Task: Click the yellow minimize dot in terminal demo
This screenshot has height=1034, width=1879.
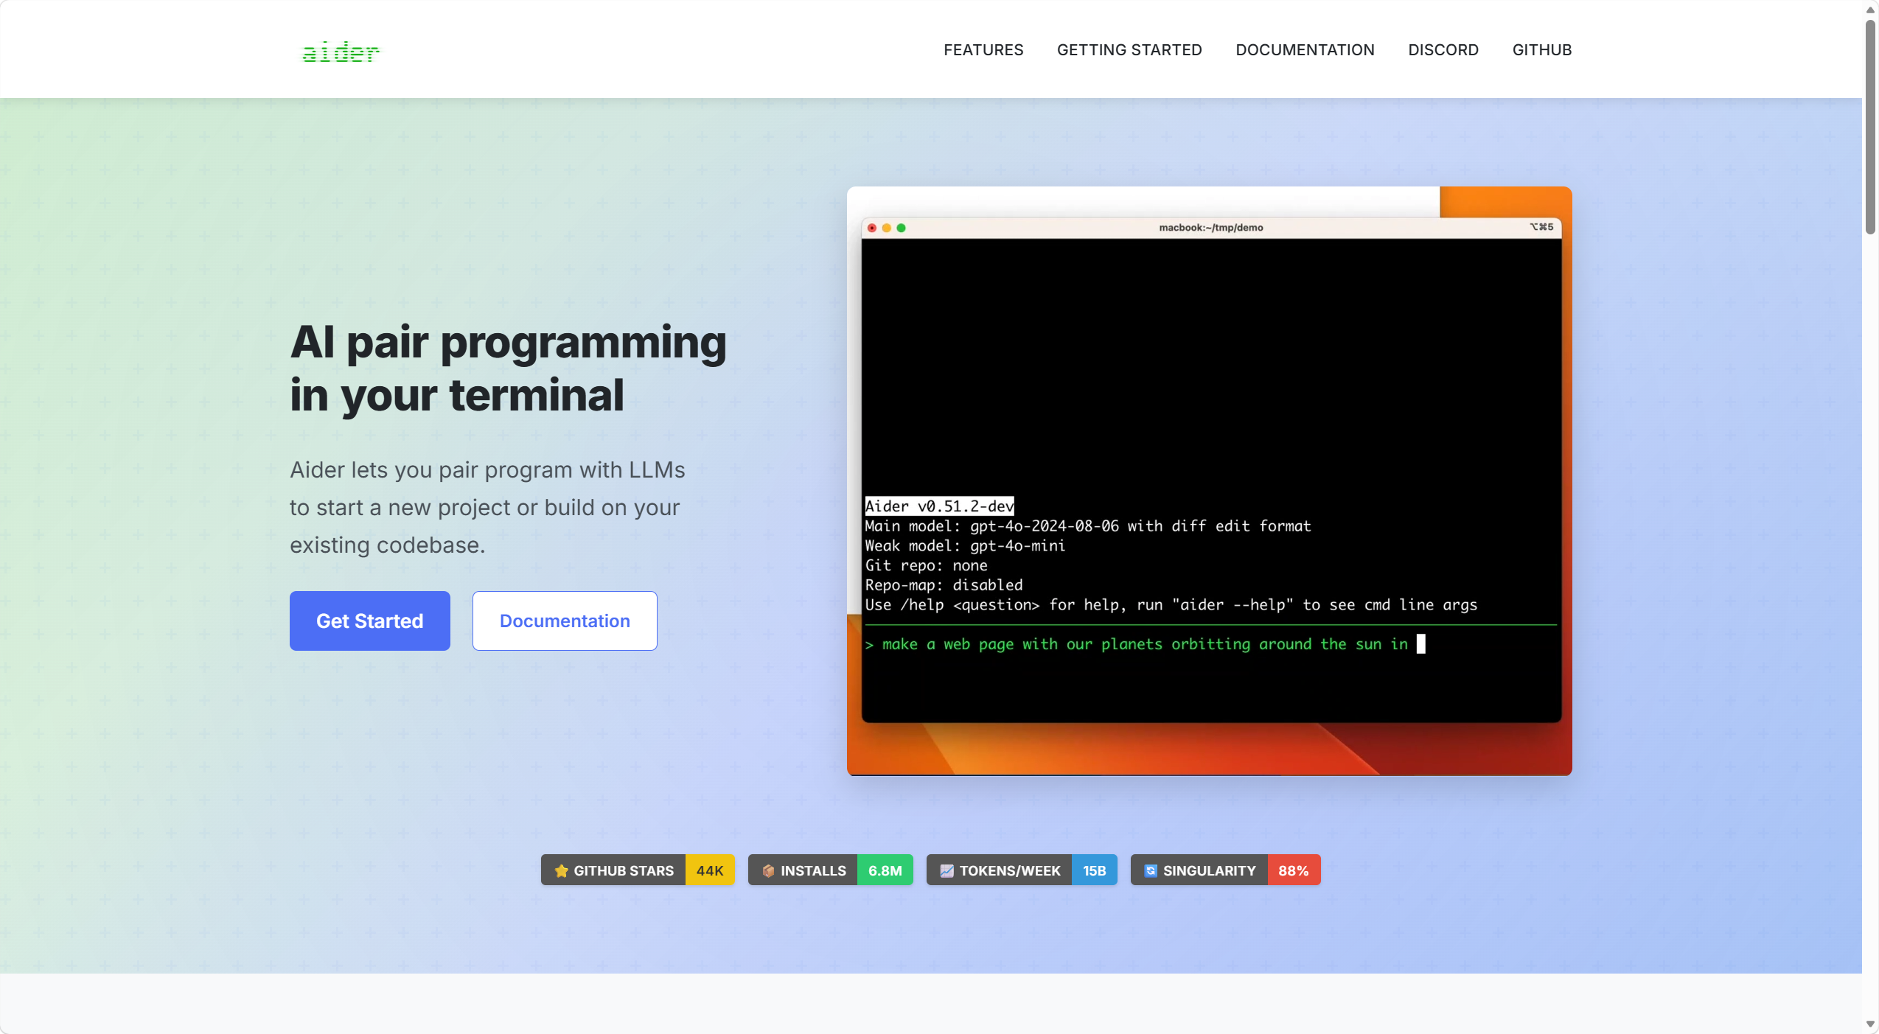Action: coord(887,228)
